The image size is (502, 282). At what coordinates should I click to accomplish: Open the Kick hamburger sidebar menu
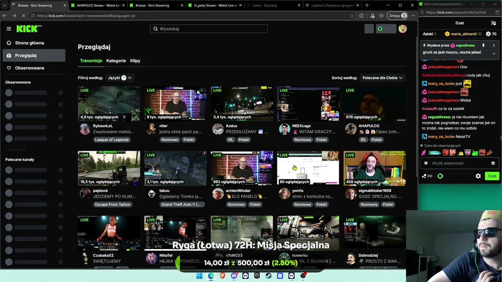9,29
